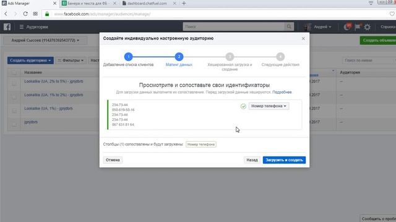
Task: Click the Назад button
Action: tap(252, 160)
